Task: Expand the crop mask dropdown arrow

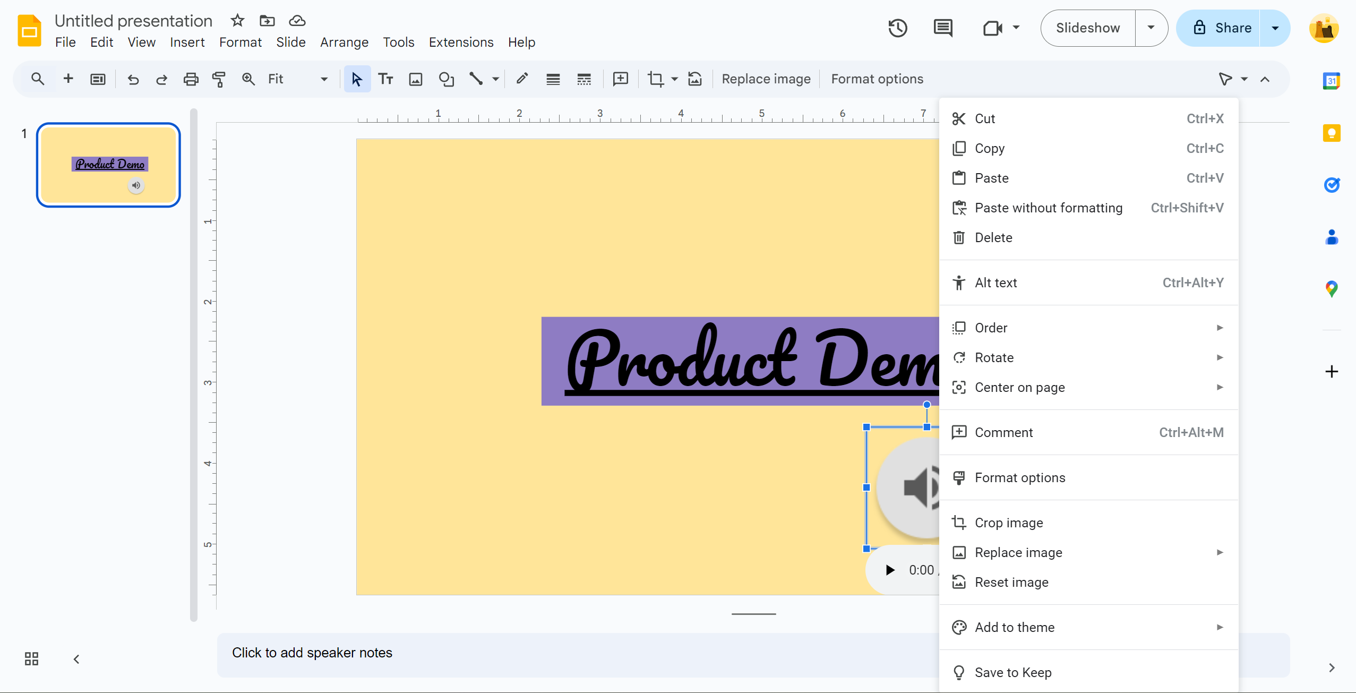Action: coord(674,79)
